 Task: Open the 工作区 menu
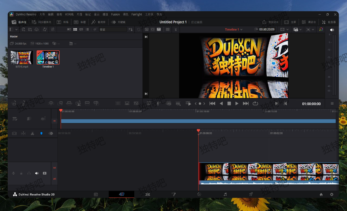pos(149,14)
